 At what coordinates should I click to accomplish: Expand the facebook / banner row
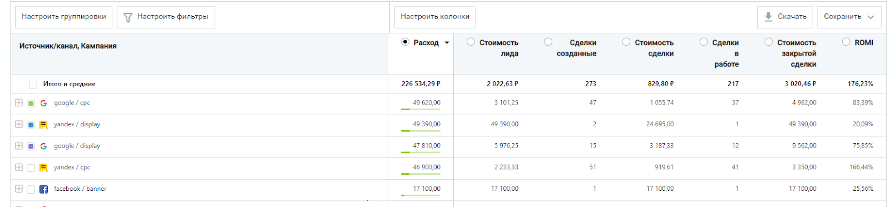(x=19, y=189)
